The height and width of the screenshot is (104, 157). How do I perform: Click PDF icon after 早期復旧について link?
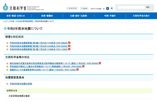83,66
